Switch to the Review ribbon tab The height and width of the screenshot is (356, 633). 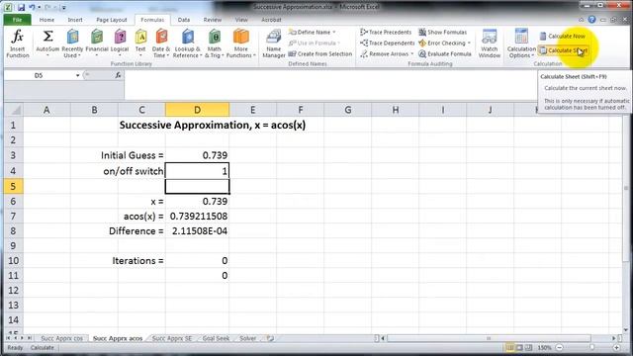point(213,20)
